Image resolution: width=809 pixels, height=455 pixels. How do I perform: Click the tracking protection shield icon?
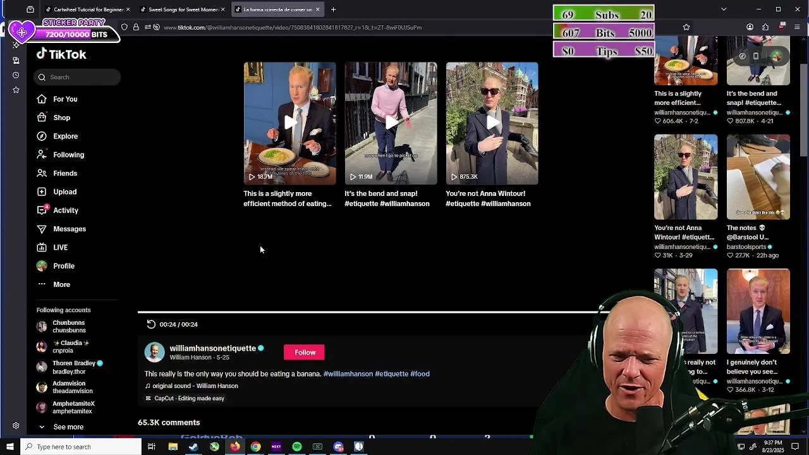125,27
